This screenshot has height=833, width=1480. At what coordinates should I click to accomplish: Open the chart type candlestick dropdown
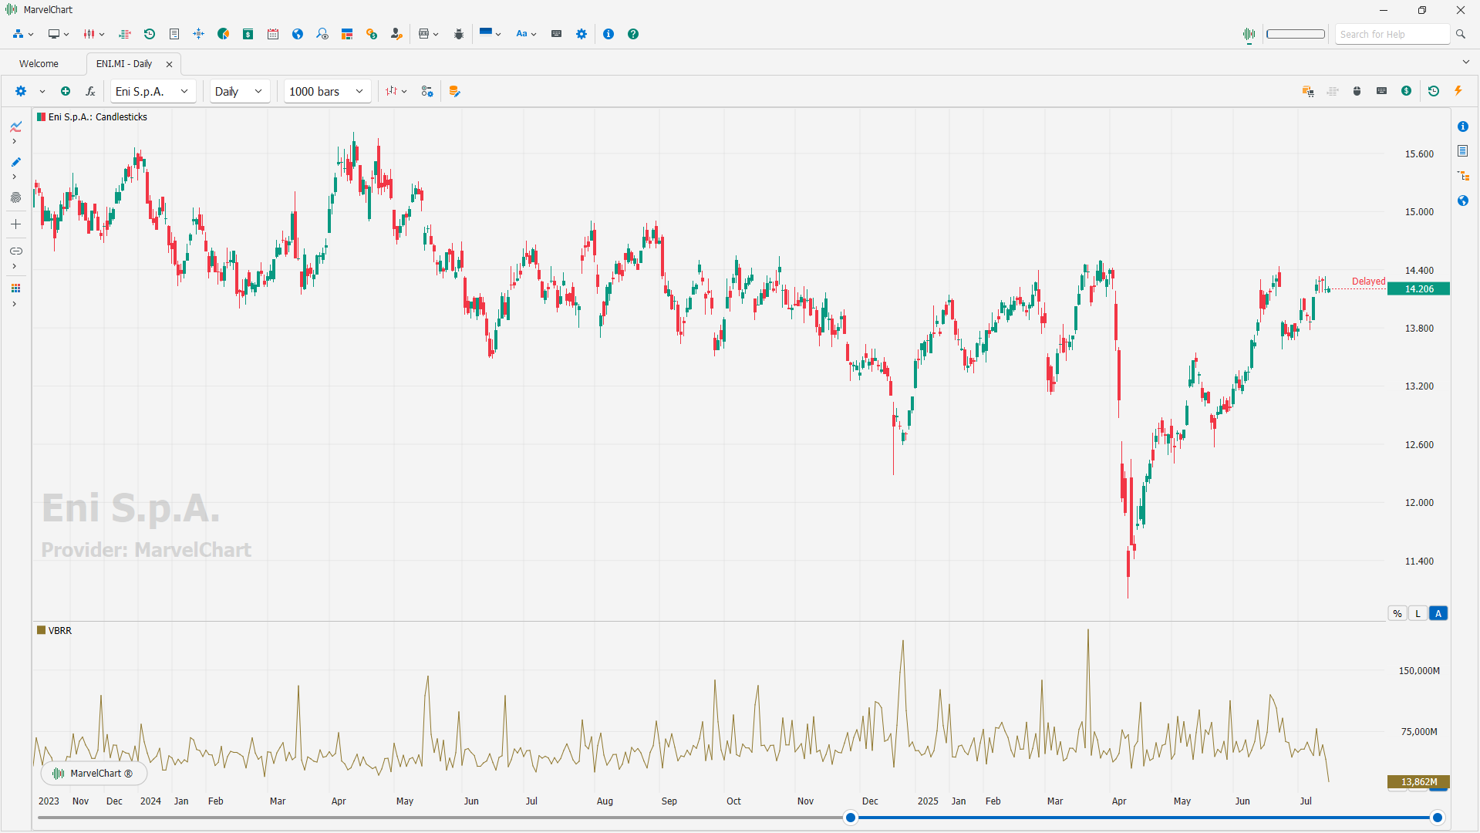[x=396, y=91]
